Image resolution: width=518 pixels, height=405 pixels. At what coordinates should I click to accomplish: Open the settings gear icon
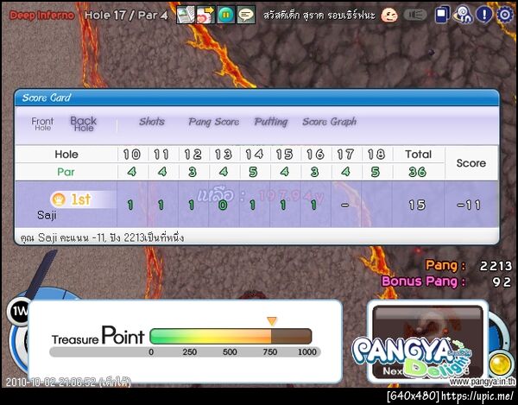coord(505,15)
